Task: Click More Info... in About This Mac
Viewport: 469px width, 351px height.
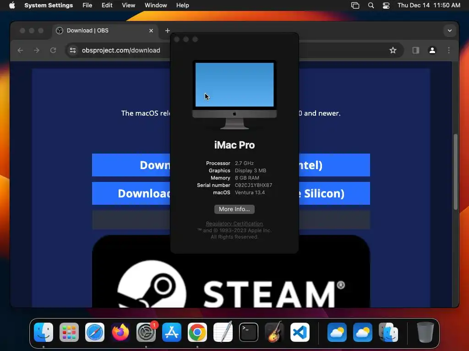Action: (x=234, y=209)
